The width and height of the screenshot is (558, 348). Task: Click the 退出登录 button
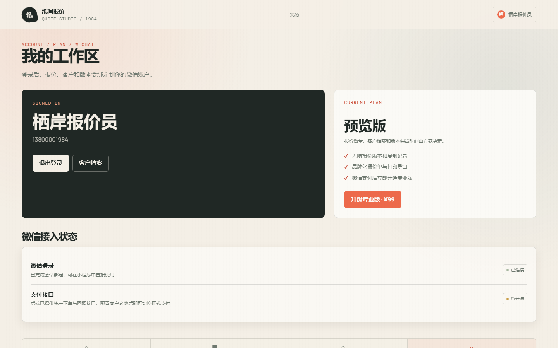coord(51,163)
